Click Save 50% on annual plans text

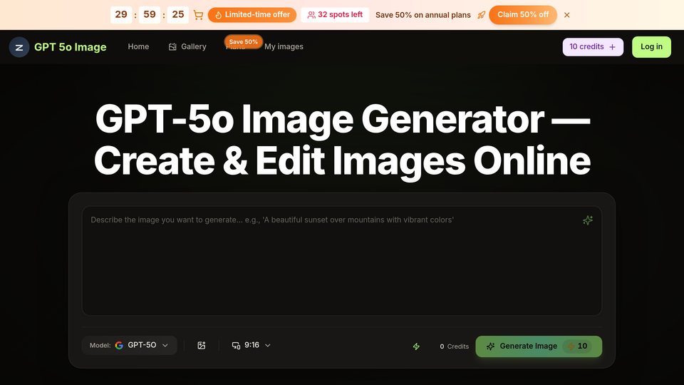click(x=423, y=15)
